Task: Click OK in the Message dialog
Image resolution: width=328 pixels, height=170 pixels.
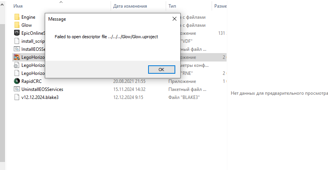Action: coord(162,70)
